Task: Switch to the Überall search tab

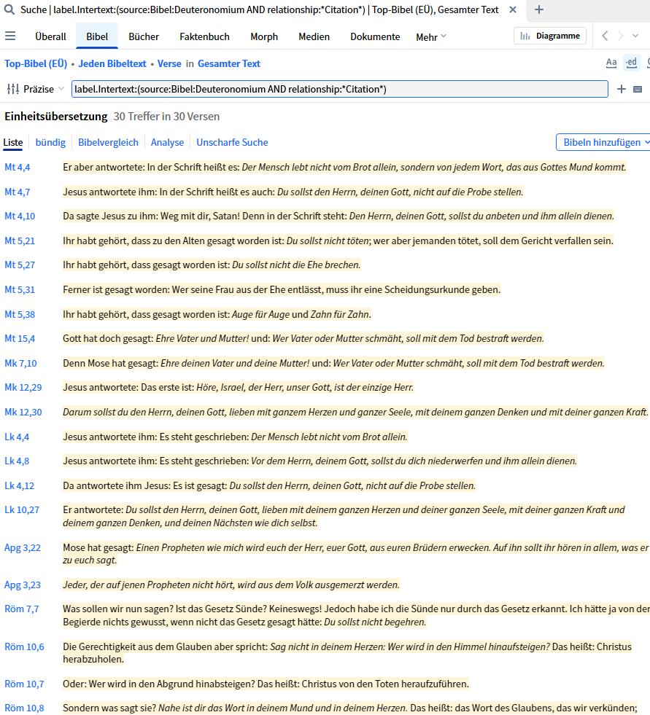Action: pos(50,36)
